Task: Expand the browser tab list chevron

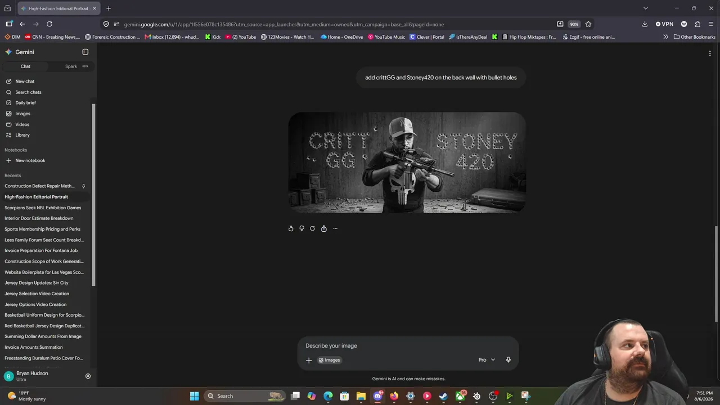Action: [646, 8]
